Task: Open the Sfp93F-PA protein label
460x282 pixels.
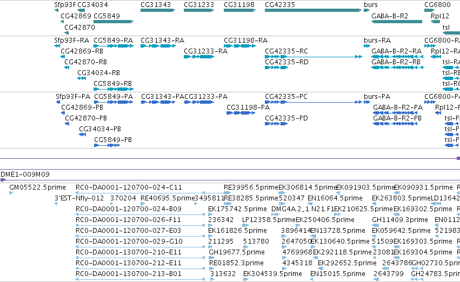Action: [x=73, y=97]
